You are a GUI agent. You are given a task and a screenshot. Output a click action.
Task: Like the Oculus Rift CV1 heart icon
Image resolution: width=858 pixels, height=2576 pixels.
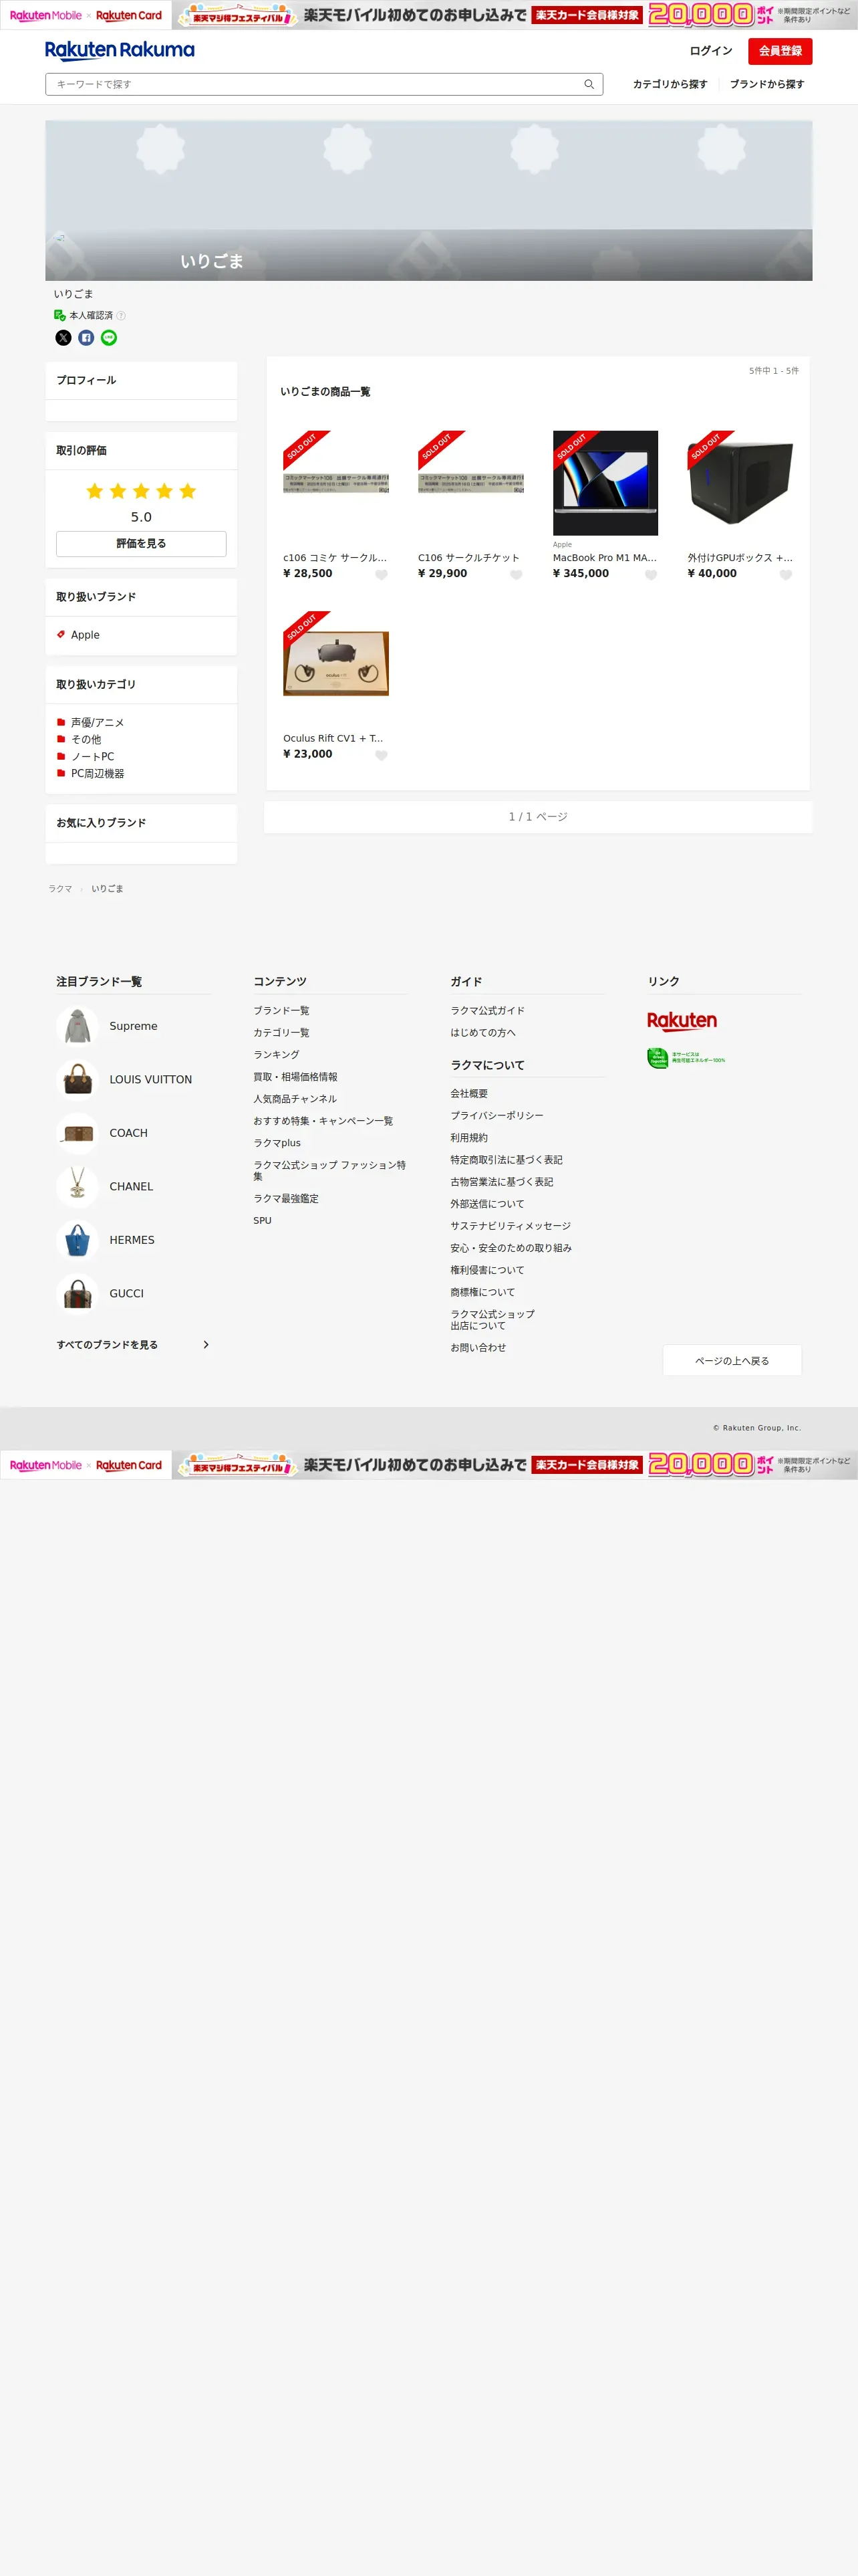coord(381,756)
